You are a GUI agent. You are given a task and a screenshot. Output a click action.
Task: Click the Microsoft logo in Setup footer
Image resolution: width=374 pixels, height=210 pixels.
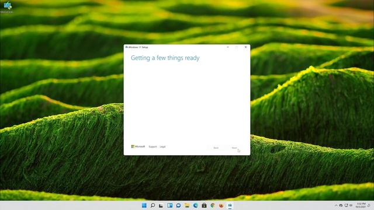138,146
